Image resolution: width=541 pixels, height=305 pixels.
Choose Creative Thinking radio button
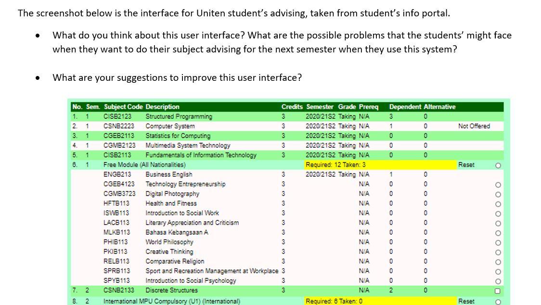pos(498,253)
